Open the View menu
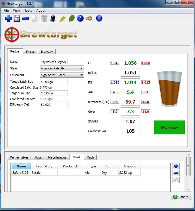Screen dimensions: 195x211 16,11
